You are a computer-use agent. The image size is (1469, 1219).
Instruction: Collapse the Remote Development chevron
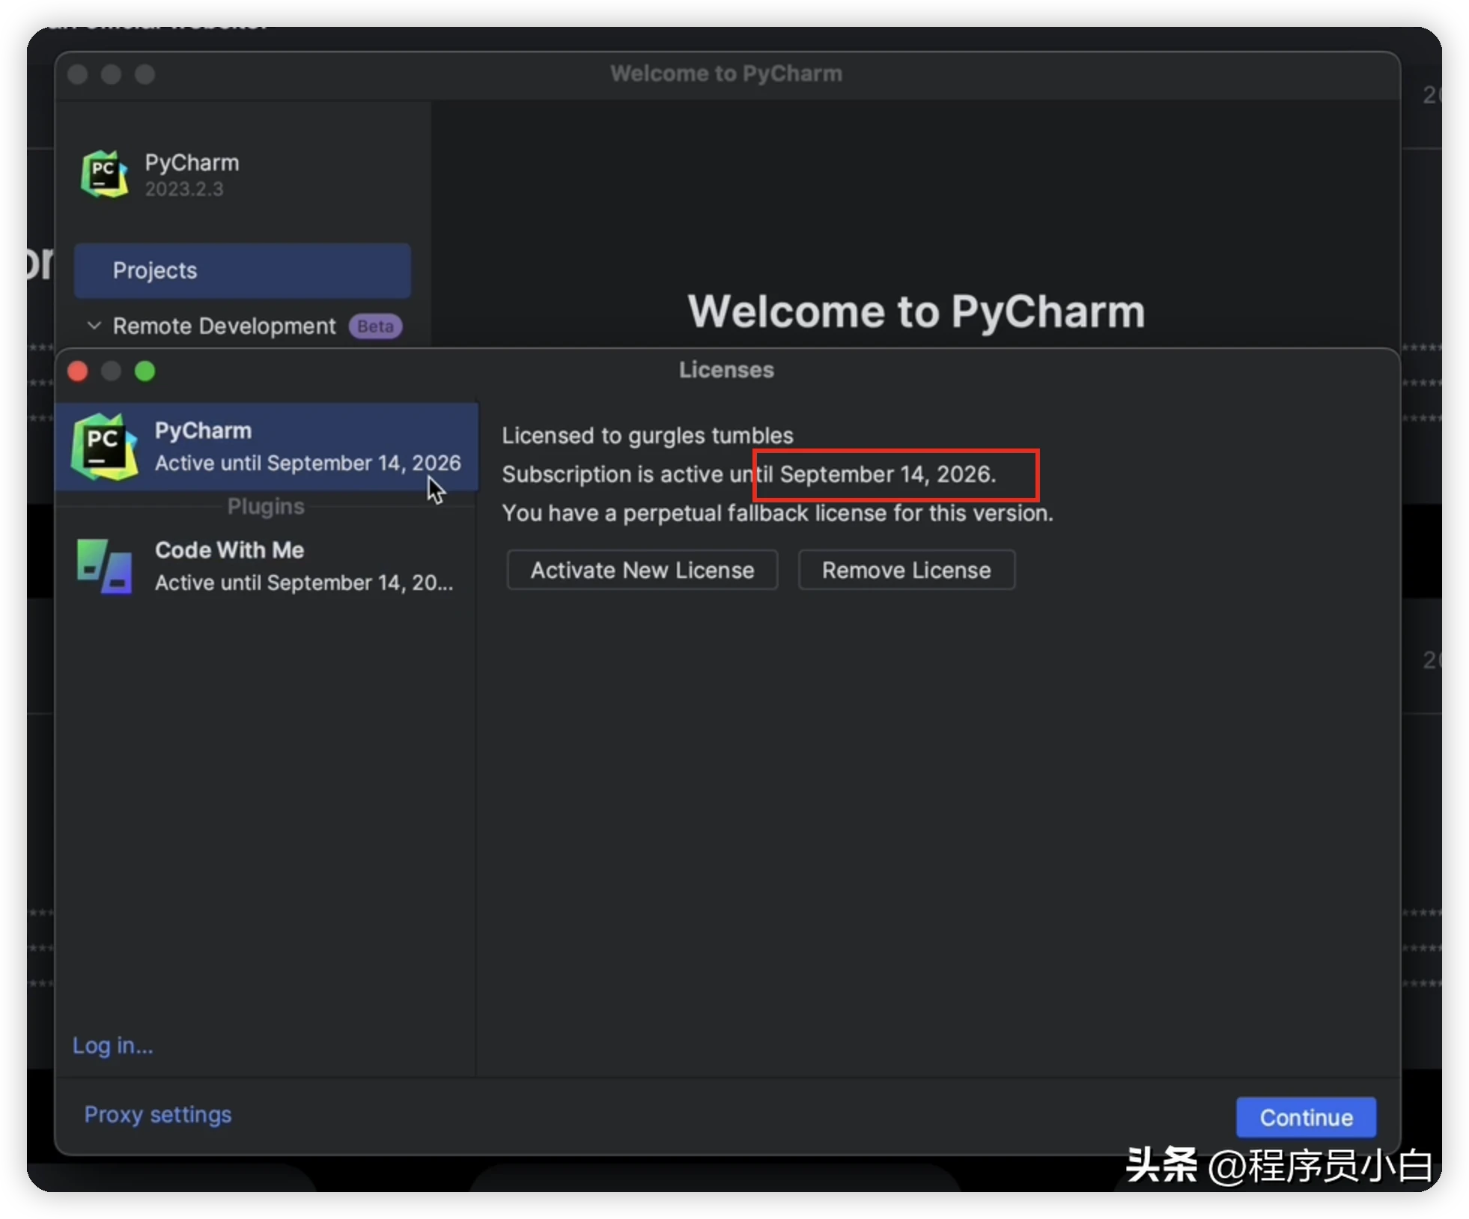point(94,326)
